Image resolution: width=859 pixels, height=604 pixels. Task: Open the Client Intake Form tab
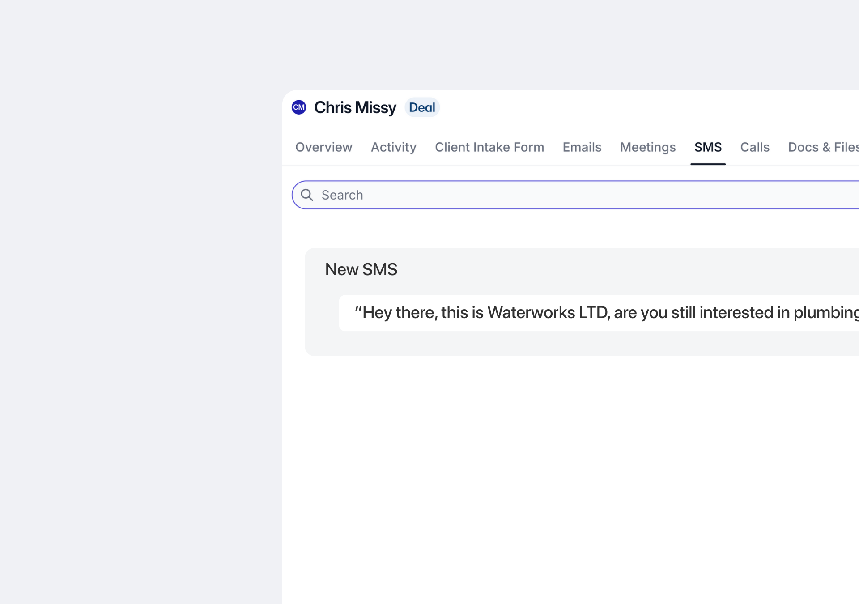point(489,147)
